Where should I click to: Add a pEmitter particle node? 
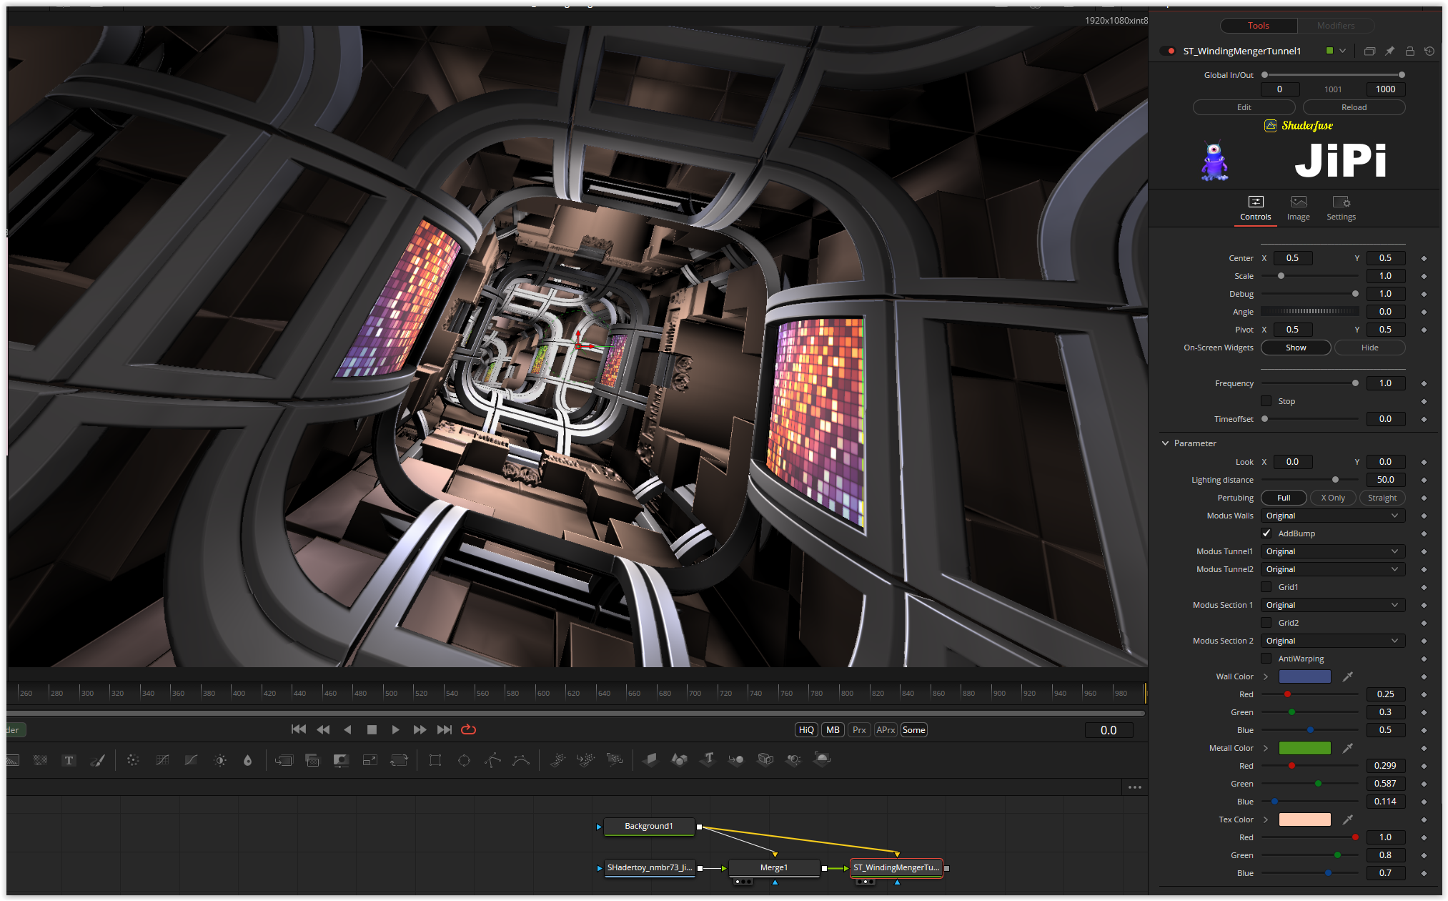(557, 760)
